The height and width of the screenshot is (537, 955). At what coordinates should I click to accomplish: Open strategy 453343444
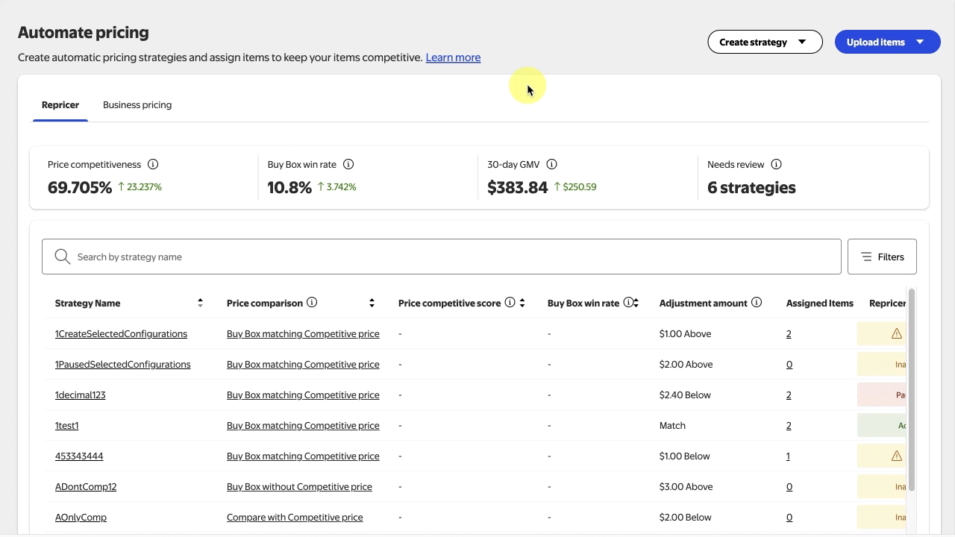pos(79,456)
